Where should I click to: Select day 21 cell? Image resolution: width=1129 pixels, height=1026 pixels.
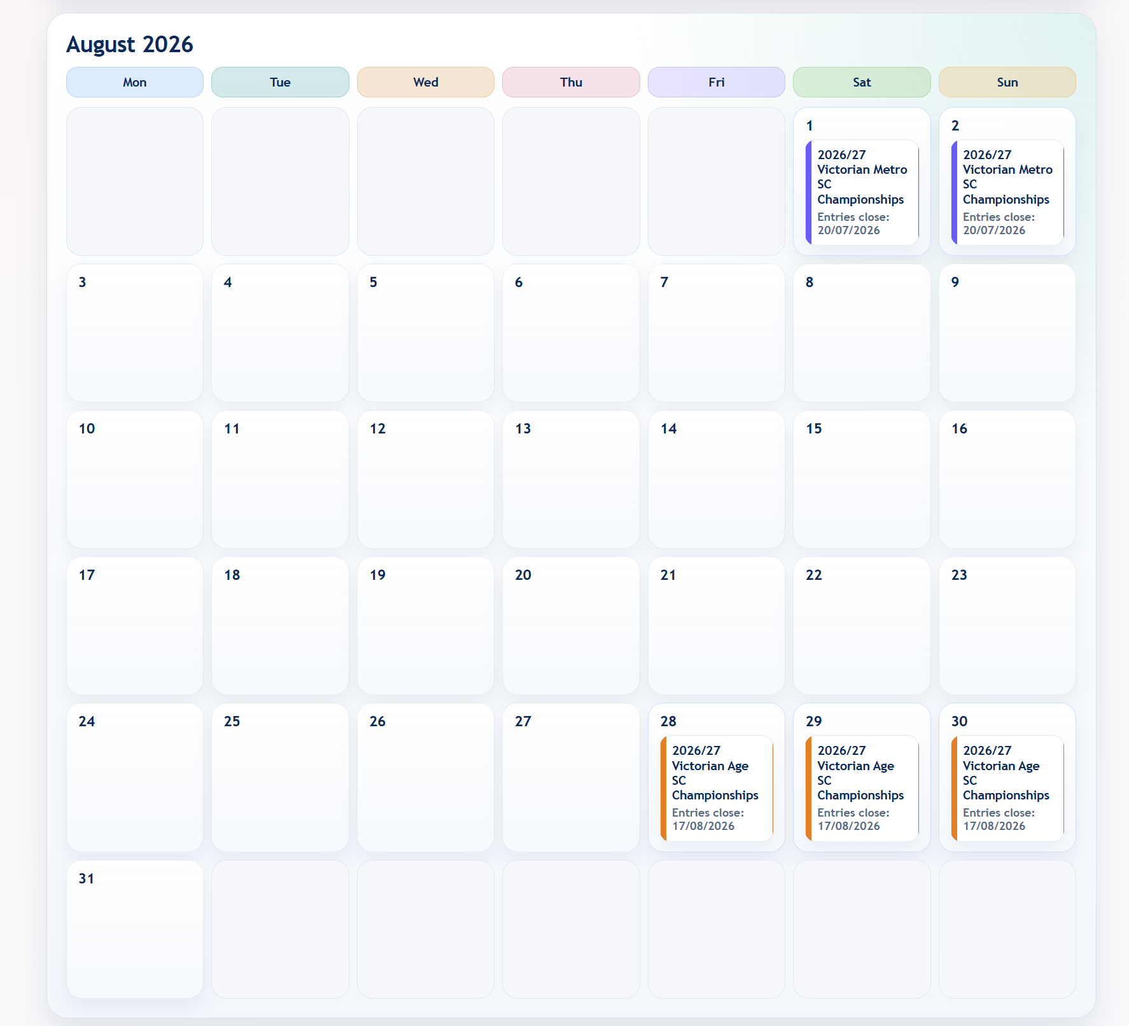[717, 626]
